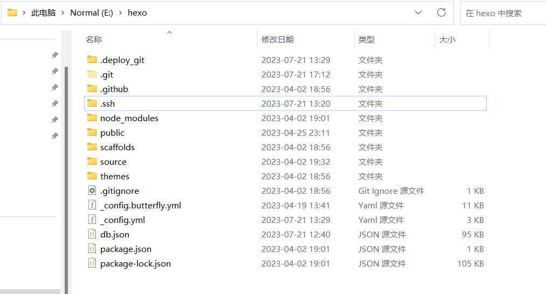The image size is (546, 294).
Task: Click the folder icon in address bar
Action: click(x=12, y=12)
